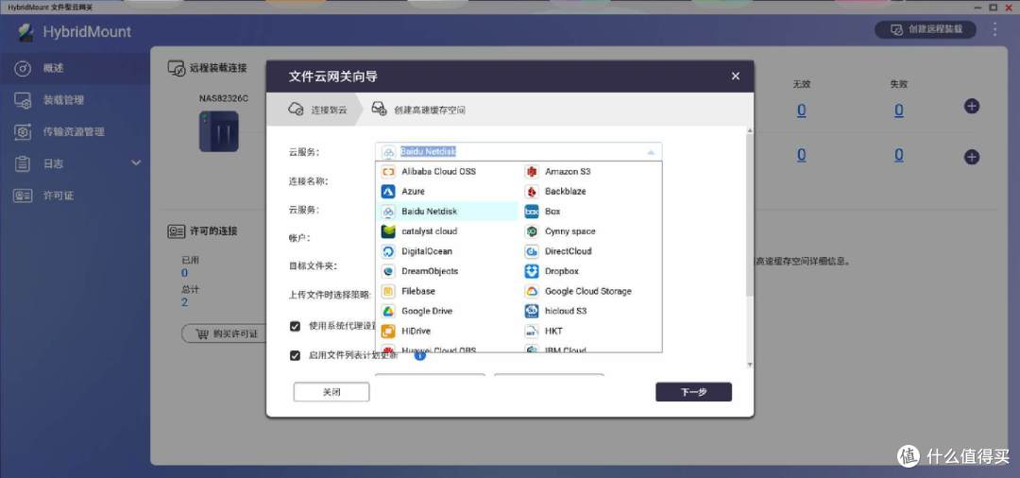This screenshot has height=478, width=1020.
Task: Toggle 使用系统代理设置 checkbox
Action: (x=296, y=327)
